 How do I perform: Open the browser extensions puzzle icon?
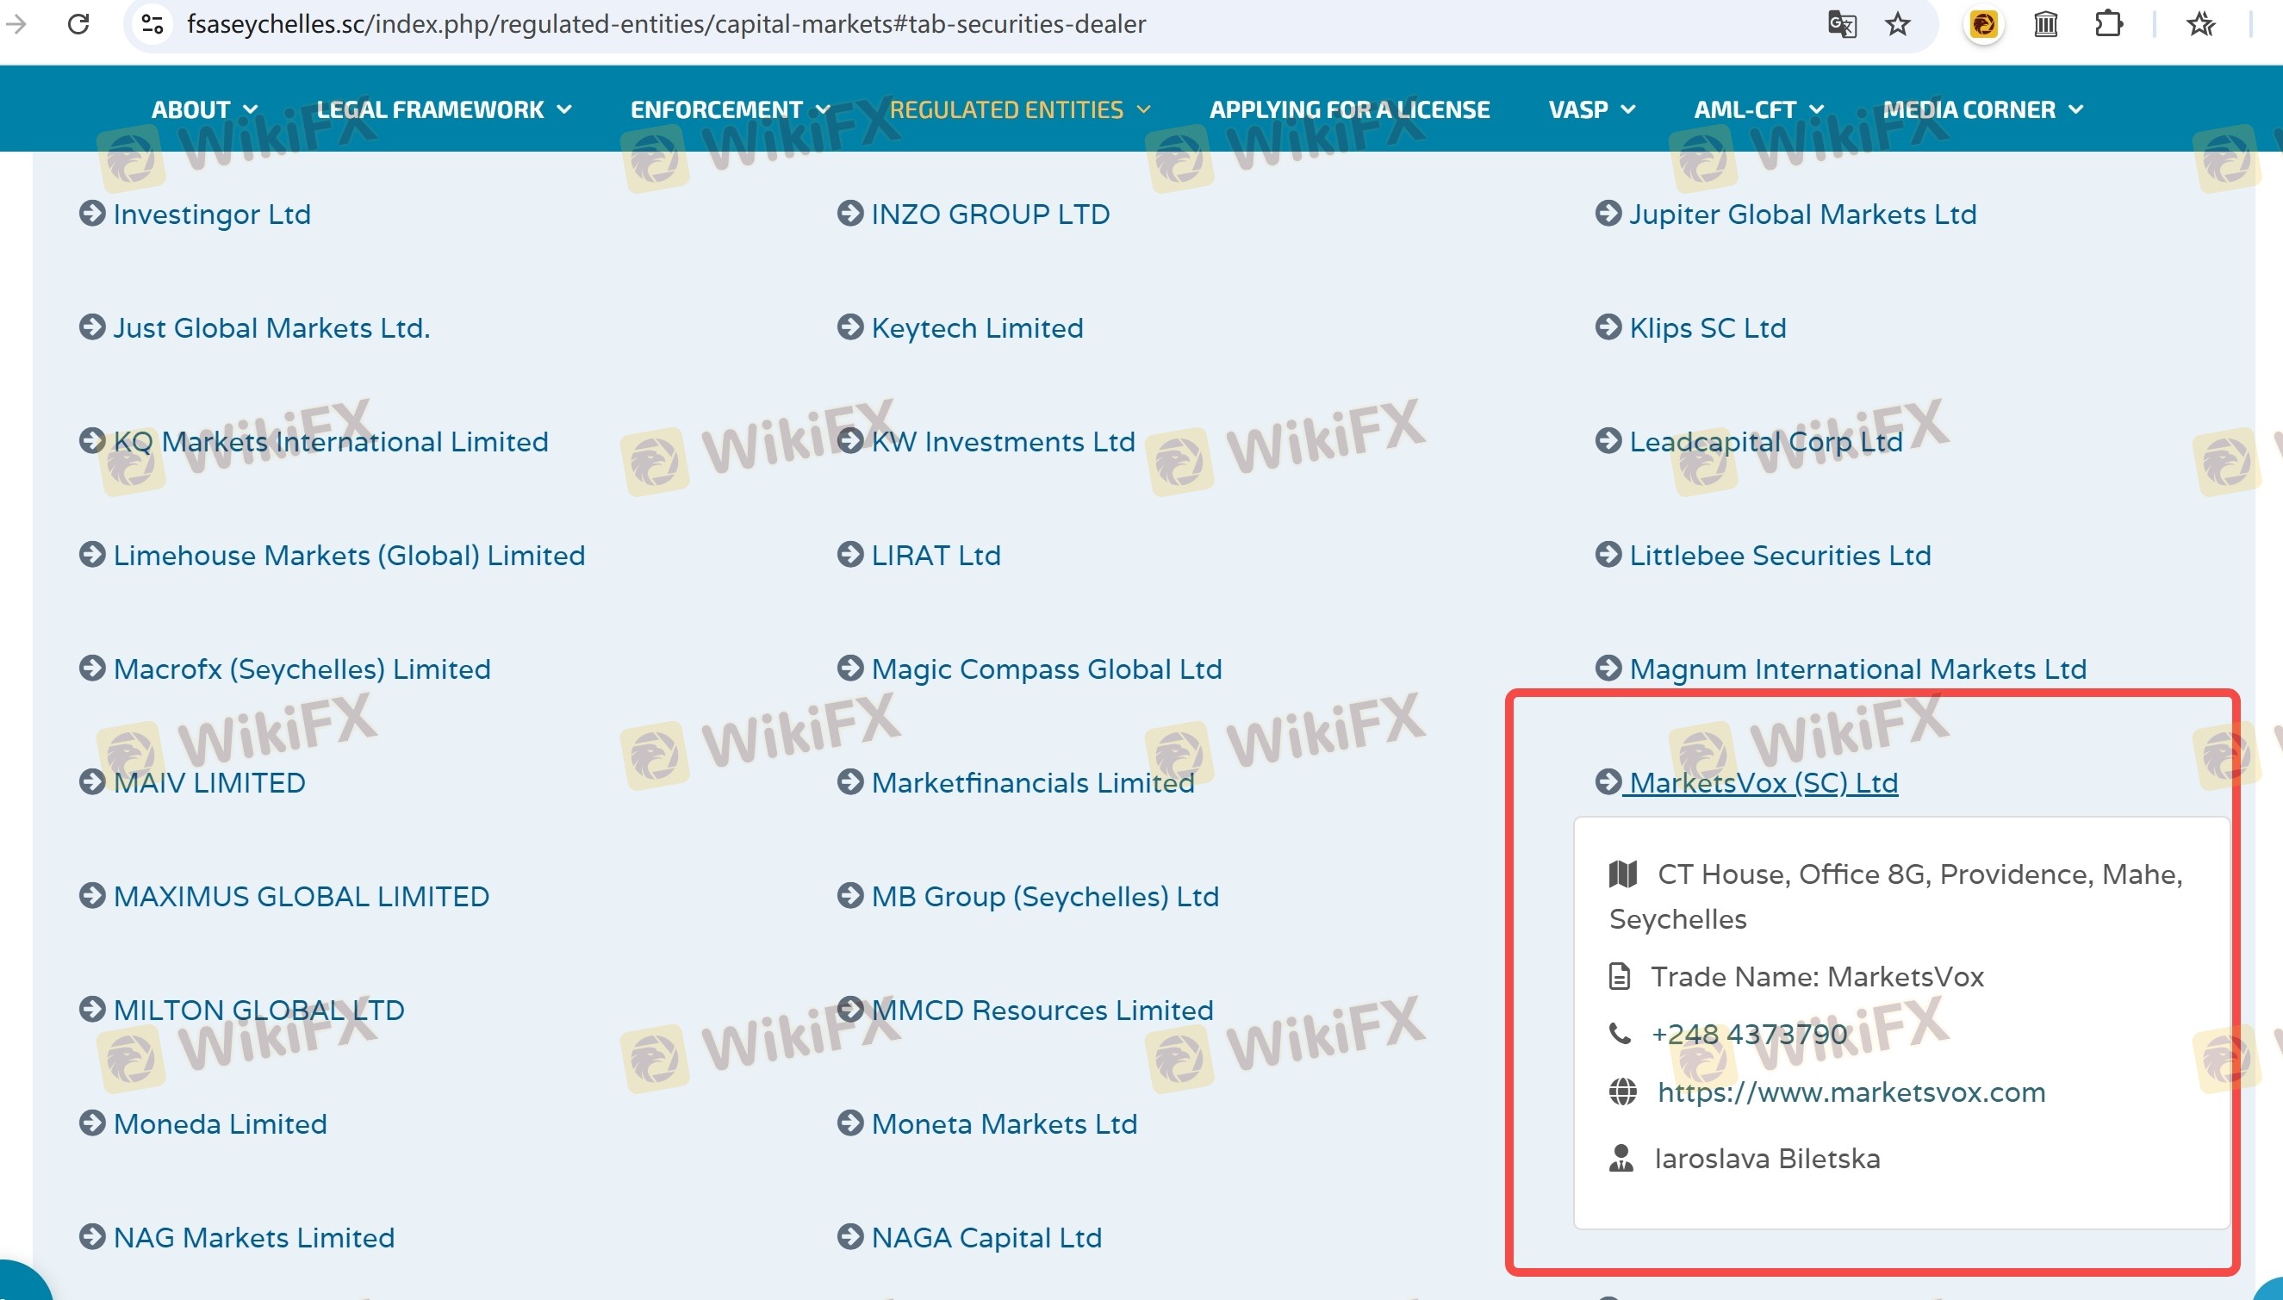click(2108, 24)
